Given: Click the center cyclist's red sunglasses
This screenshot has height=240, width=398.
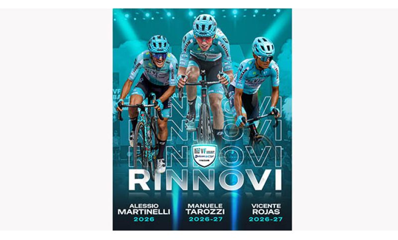Looking at the screenshot, I should tap(204, 40).
